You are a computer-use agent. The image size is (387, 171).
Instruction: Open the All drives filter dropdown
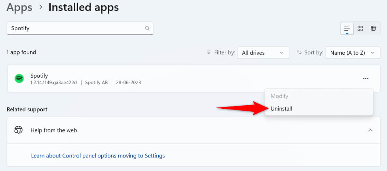point(263,53)
